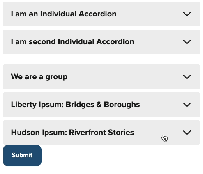Click chevron icon for Hudson Ipsum: Riverfront Stories
The height and width of the screenshot is (174, 203).
187,133
